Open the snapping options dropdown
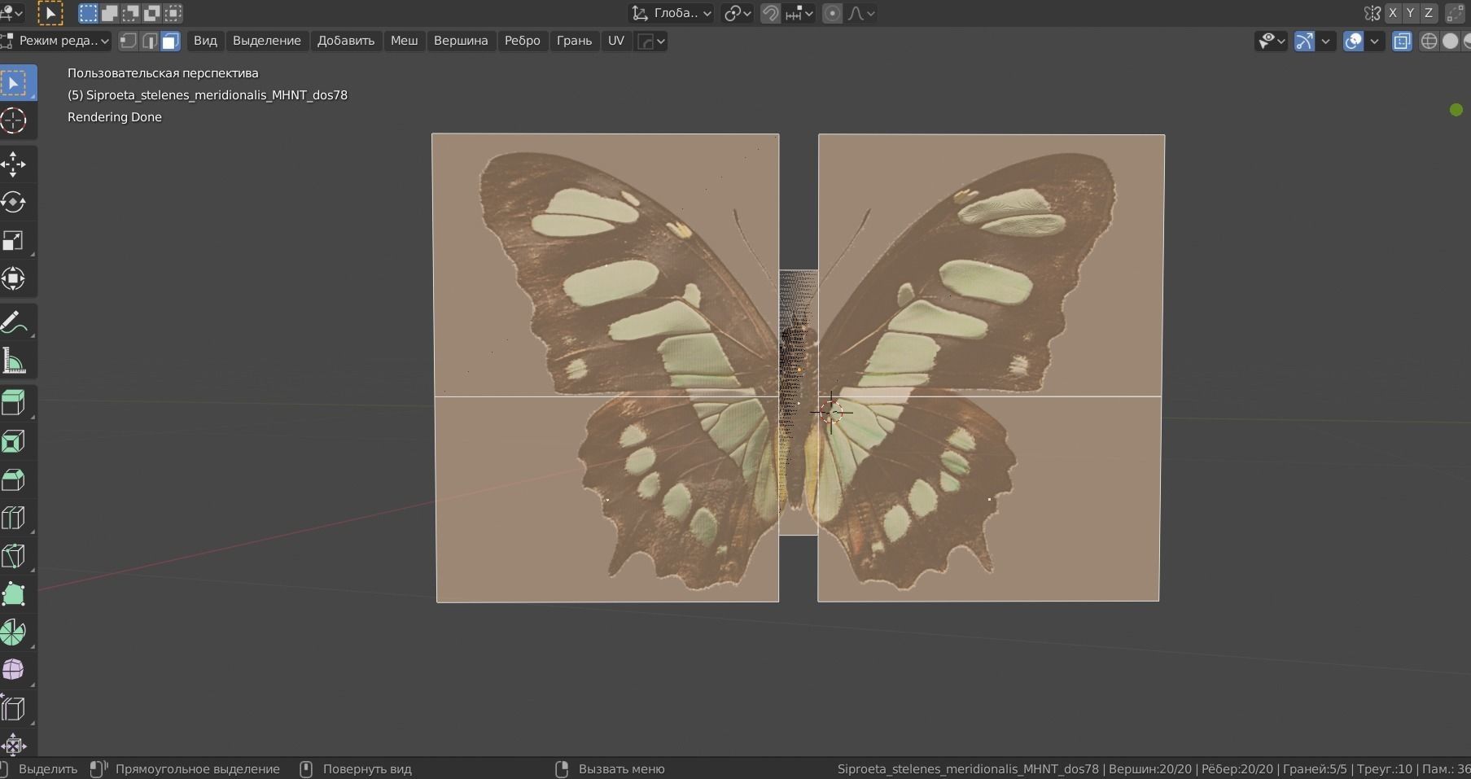The width and height of the screenshot is (1471, 779). tap(799, 13)
